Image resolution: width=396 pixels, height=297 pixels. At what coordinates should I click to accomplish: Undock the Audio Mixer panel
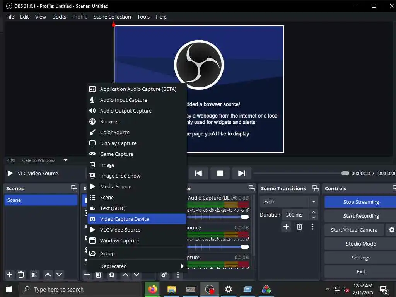coord(251,188)
